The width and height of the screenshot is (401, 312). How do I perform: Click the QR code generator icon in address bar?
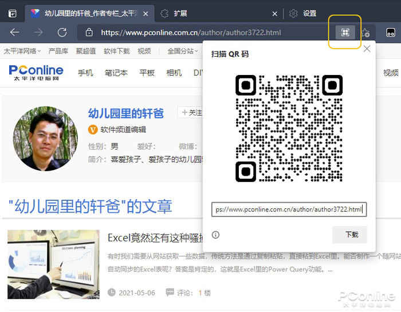[345, 32]
